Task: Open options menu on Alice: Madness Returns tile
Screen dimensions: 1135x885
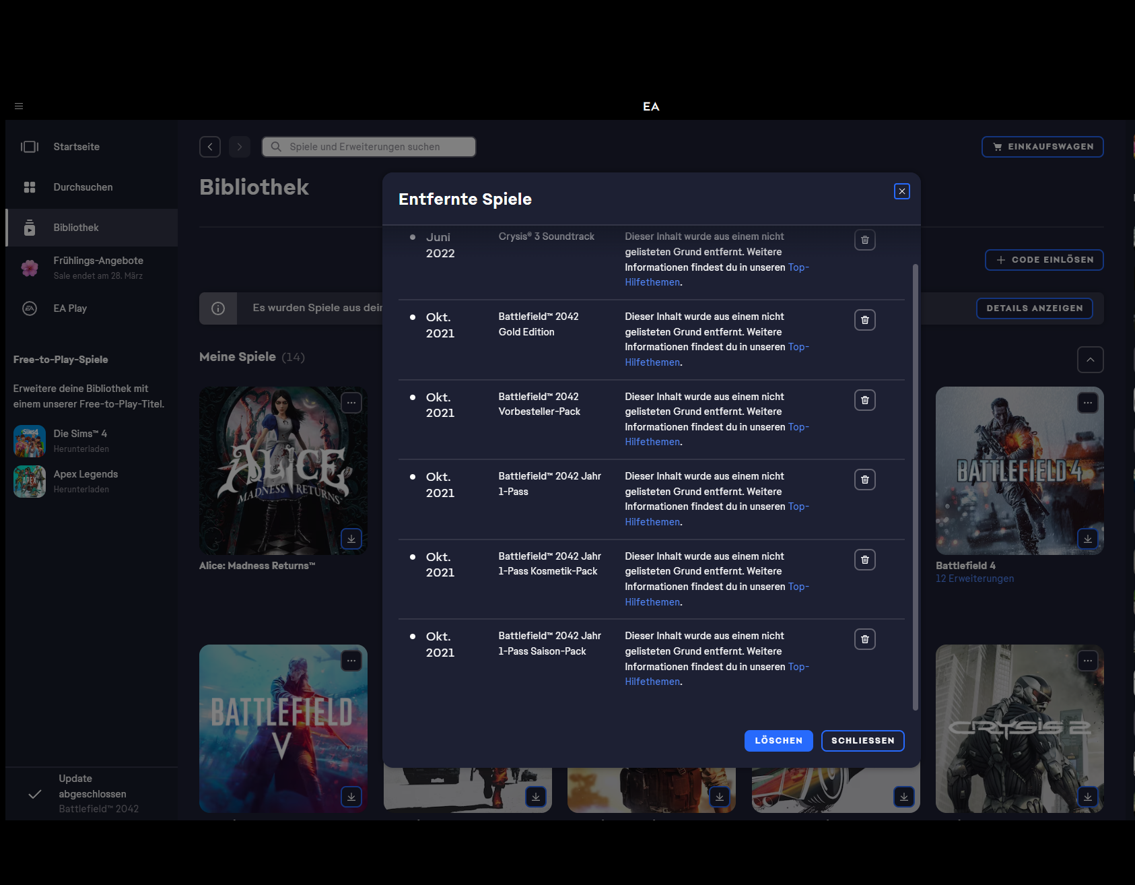Action: [x=351, y=403]
